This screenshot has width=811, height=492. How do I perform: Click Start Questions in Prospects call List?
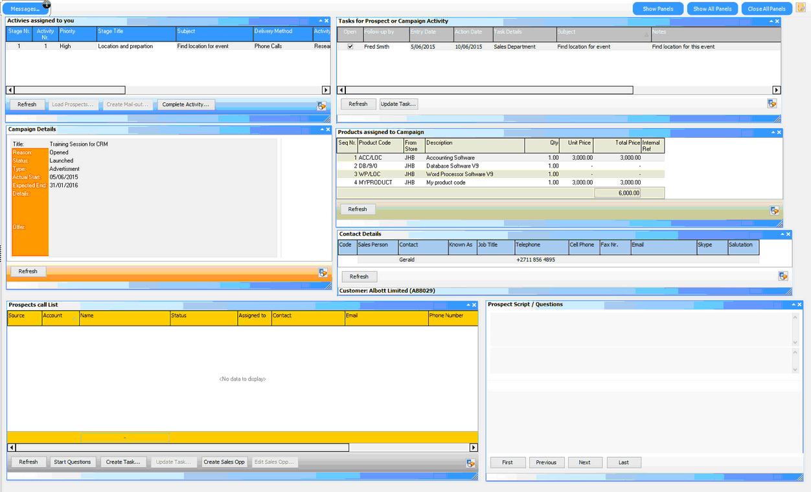click(73, 462)
